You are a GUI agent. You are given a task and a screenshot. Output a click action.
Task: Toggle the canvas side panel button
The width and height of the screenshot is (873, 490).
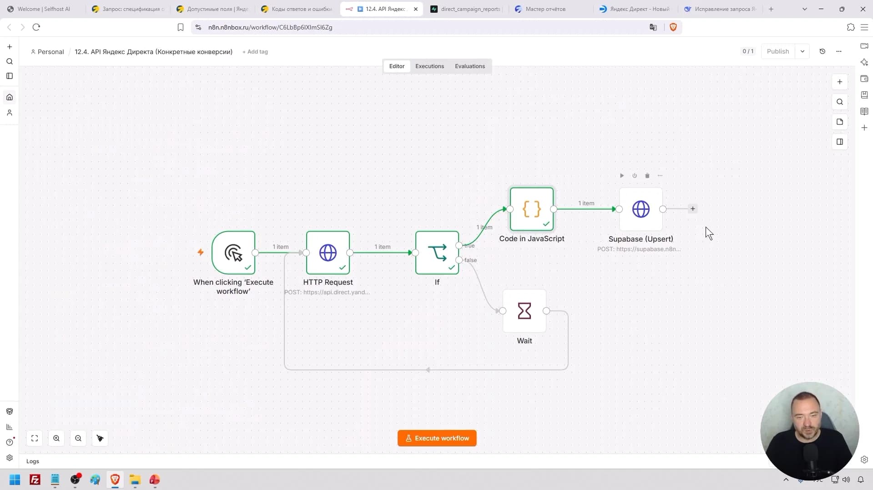click(x=840, y=142)
